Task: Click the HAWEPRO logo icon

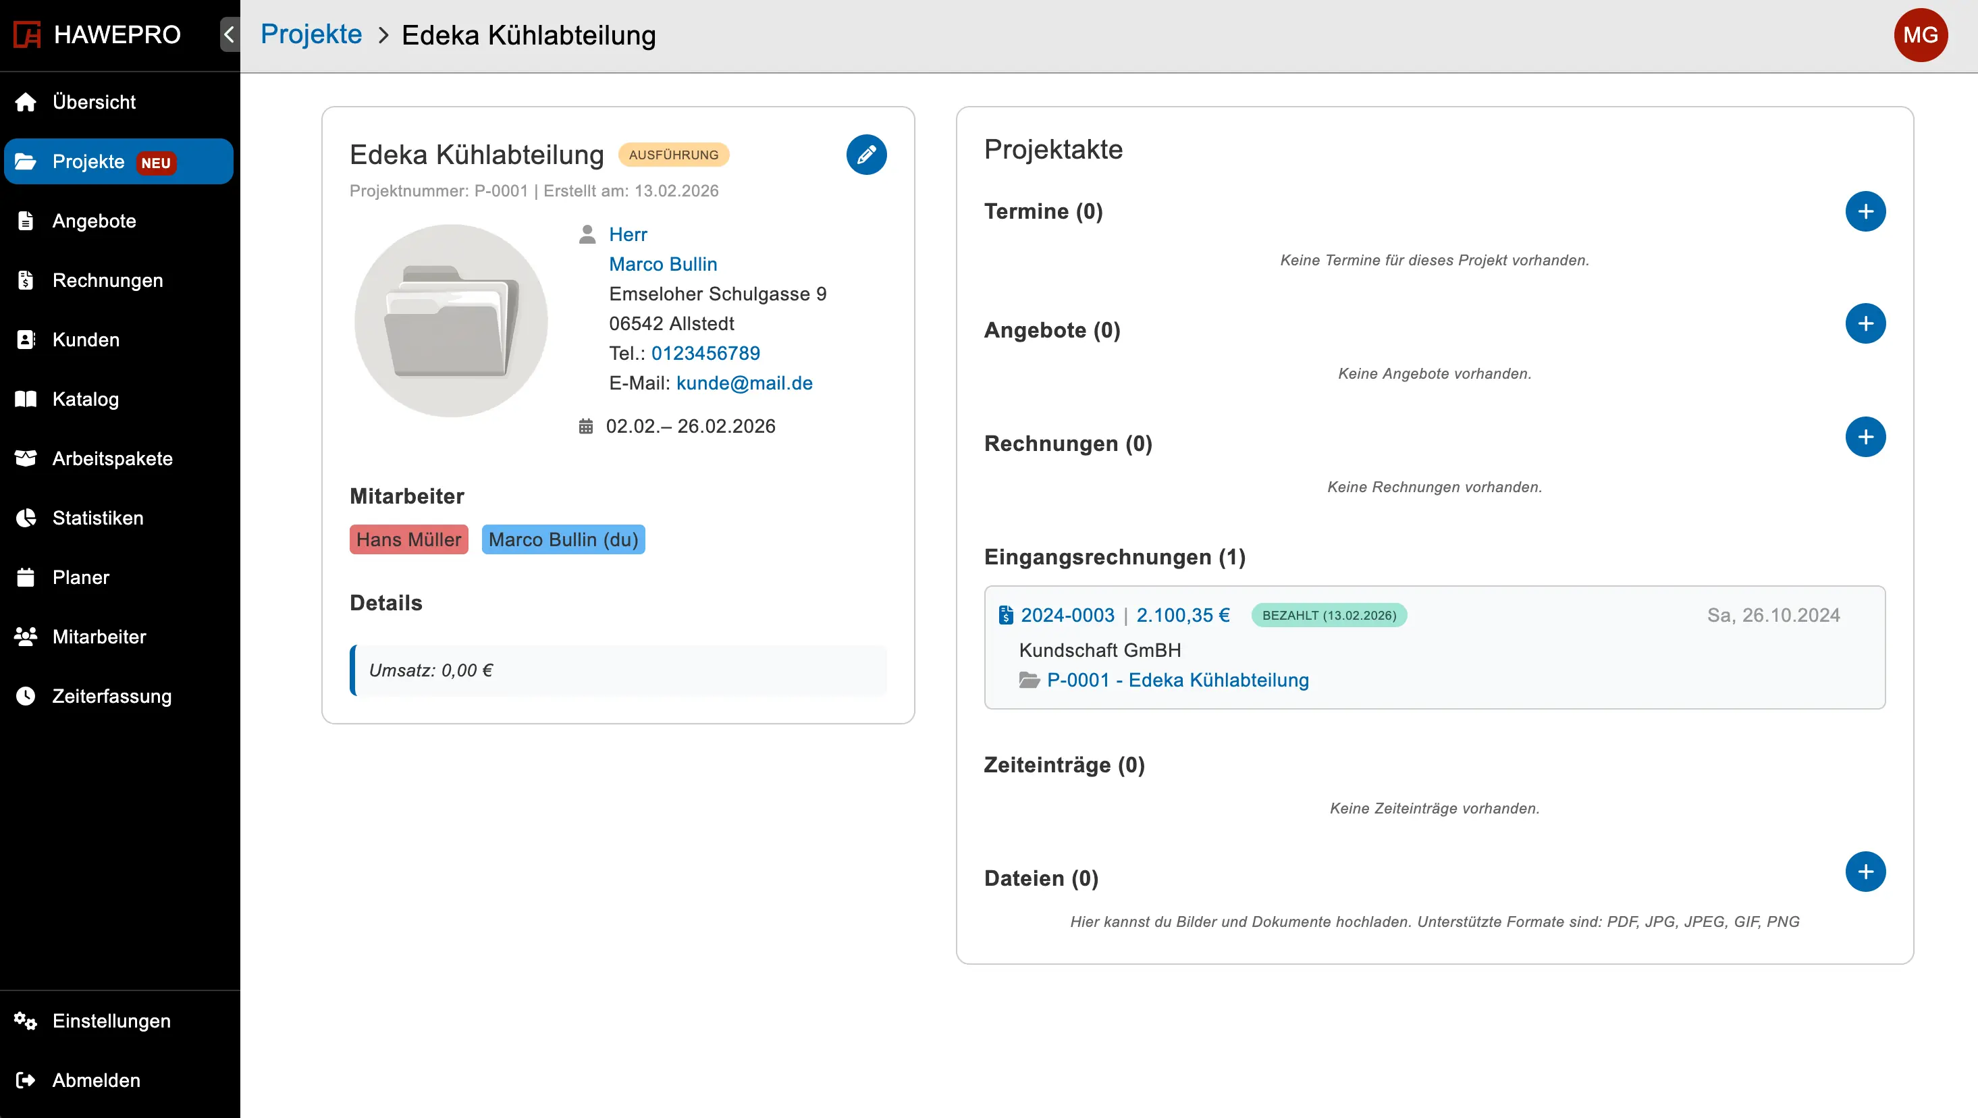Action: tap(26, 34)
